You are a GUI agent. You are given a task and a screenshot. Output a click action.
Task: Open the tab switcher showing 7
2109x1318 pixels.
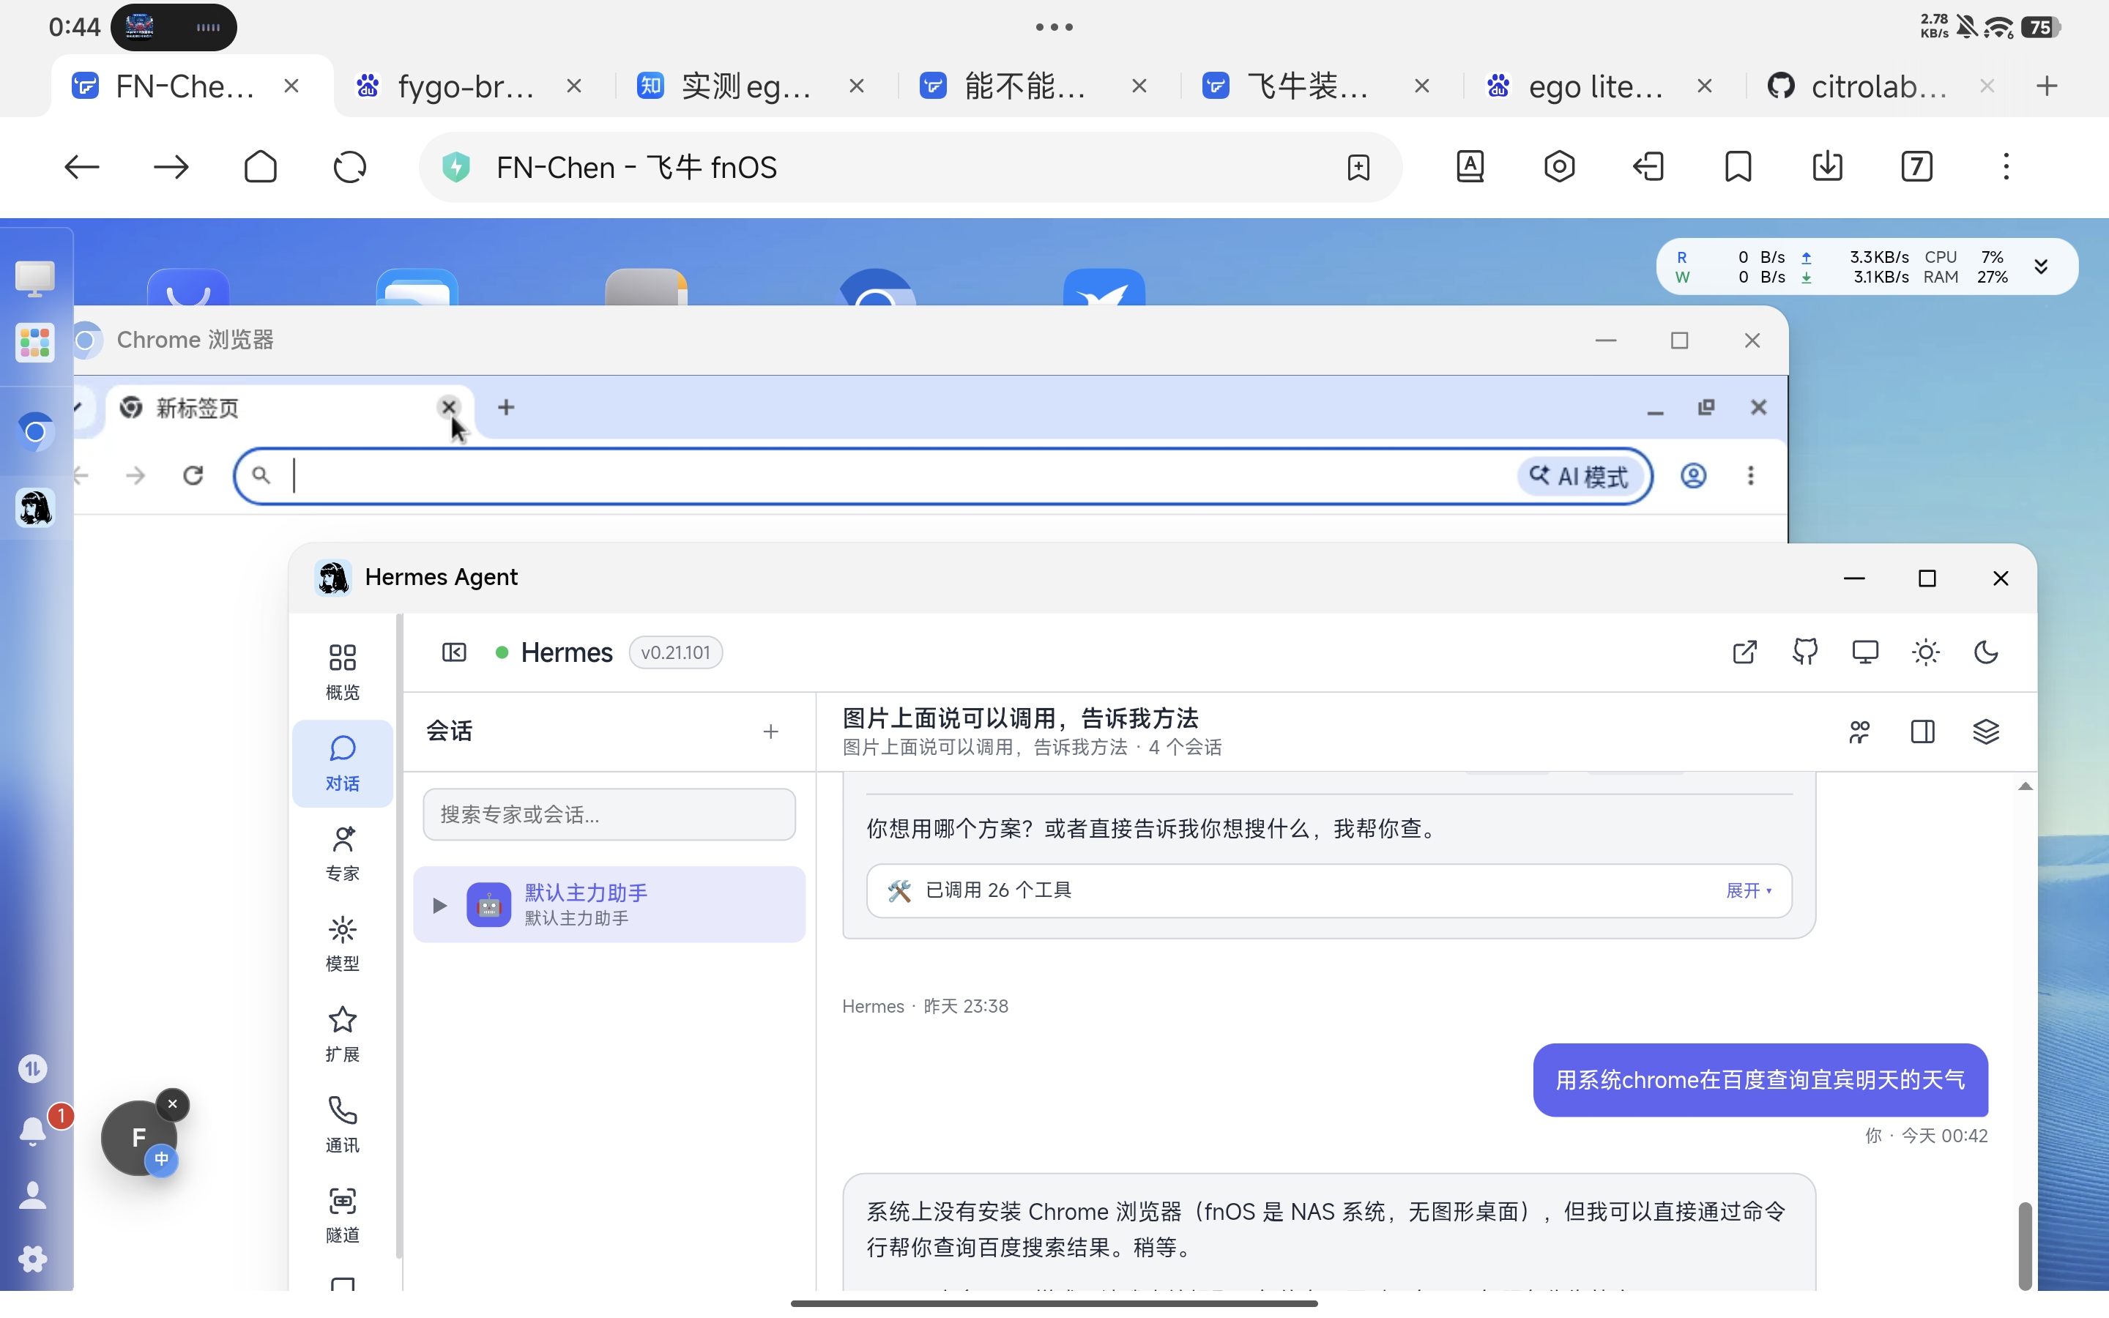(x=1916, y=165)
